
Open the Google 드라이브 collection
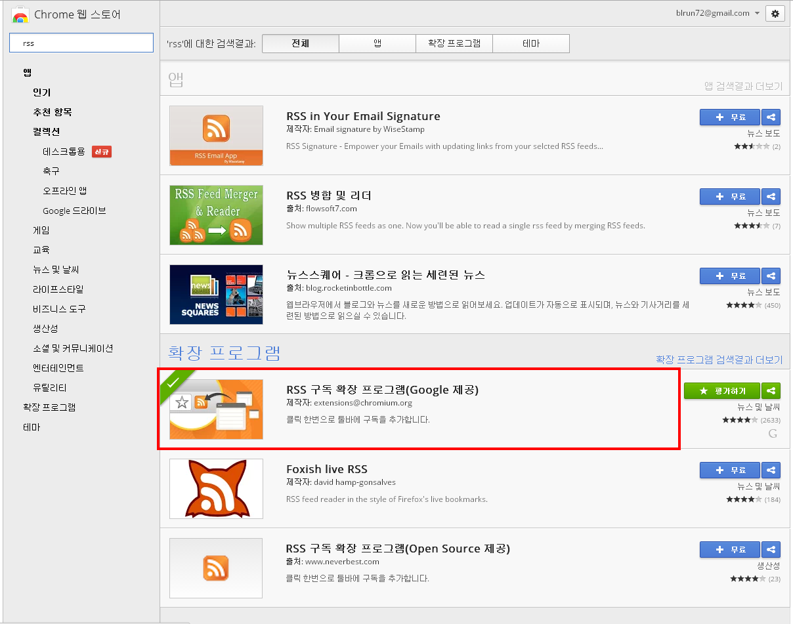coord(74,211)
